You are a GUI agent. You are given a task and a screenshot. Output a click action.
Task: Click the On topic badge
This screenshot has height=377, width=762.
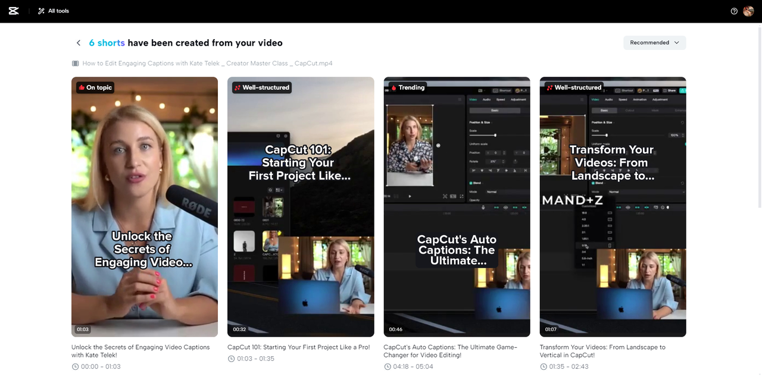point(95,87)
